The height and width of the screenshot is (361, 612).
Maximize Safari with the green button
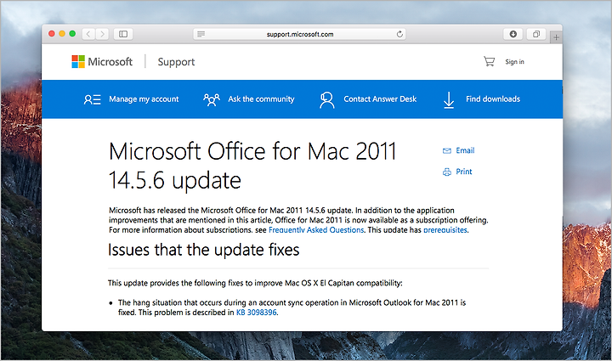72,34
